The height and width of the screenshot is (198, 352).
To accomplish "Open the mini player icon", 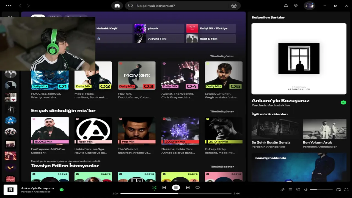I will pos(339,190).
